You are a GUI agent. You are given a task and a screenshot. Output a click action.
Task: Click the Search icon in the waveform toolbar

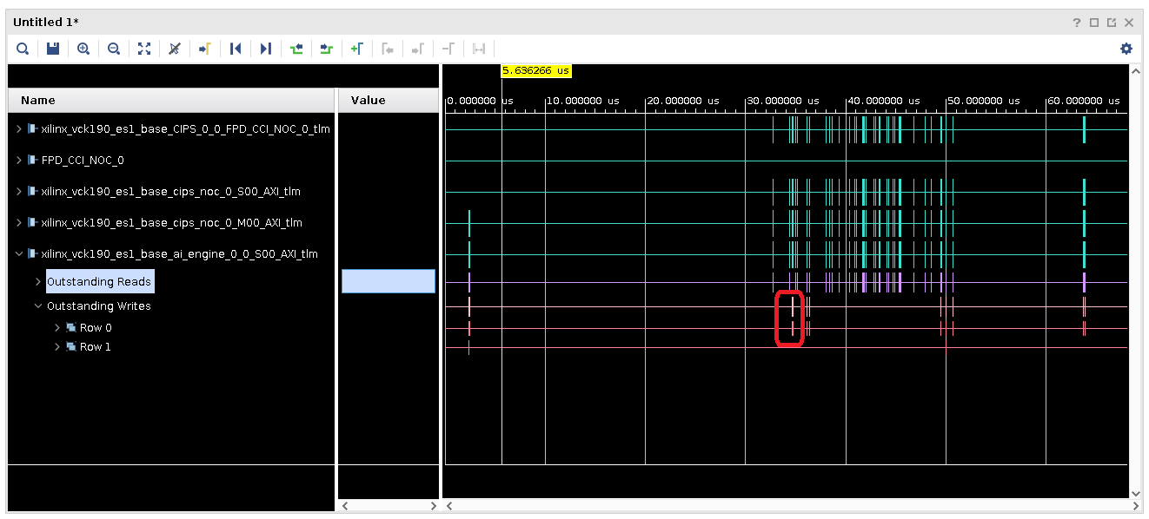pos(23,49)
